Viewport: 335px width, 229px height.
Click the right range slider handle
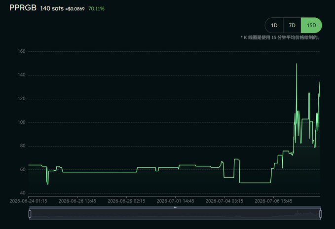[321, 214]
